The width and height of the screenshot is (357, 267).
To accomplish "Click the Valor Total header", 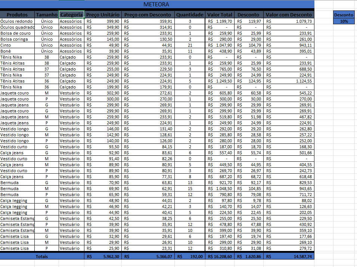I will (220, 15).
